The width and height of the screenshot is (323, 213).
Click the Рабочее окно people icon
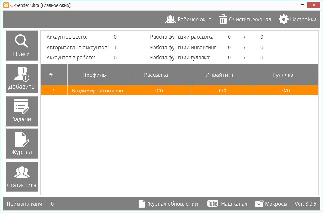coord(170,19)
